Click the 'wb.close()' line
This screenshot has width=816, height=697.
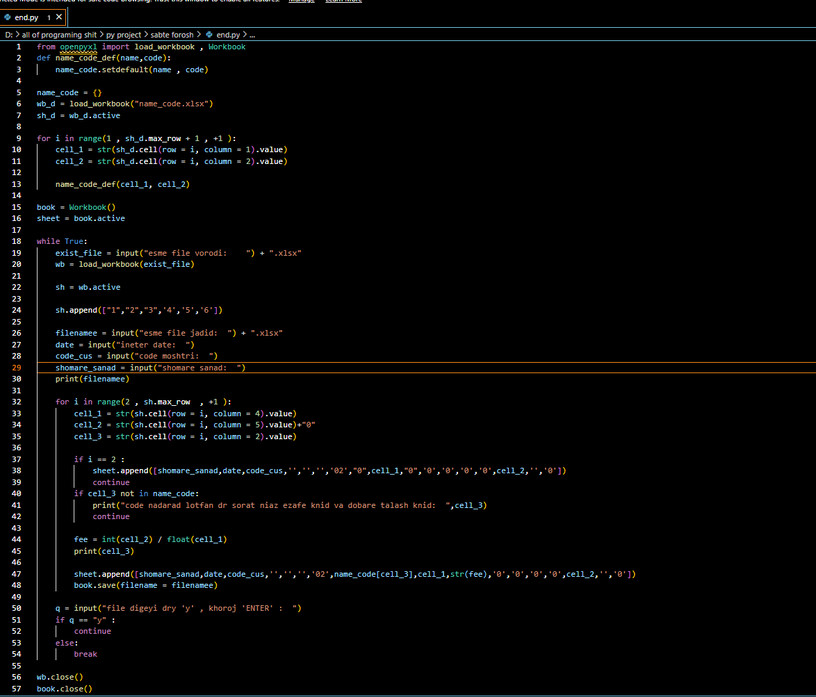click(x=60, y=678)
